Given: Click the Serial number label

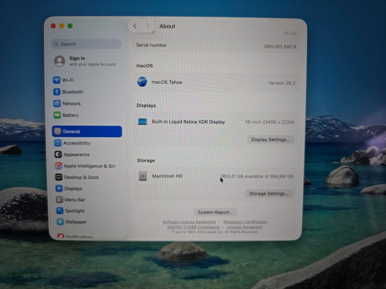Looking at the screenshot, I should click(x=152, y=45).
